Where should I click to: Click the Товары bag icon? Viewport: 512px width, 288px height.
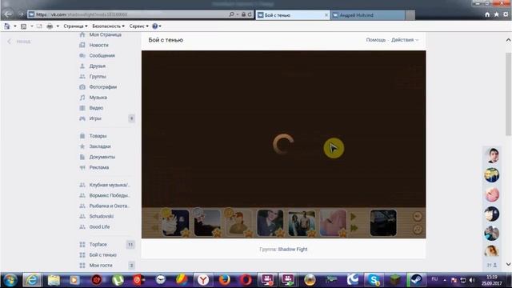point(82,136)
